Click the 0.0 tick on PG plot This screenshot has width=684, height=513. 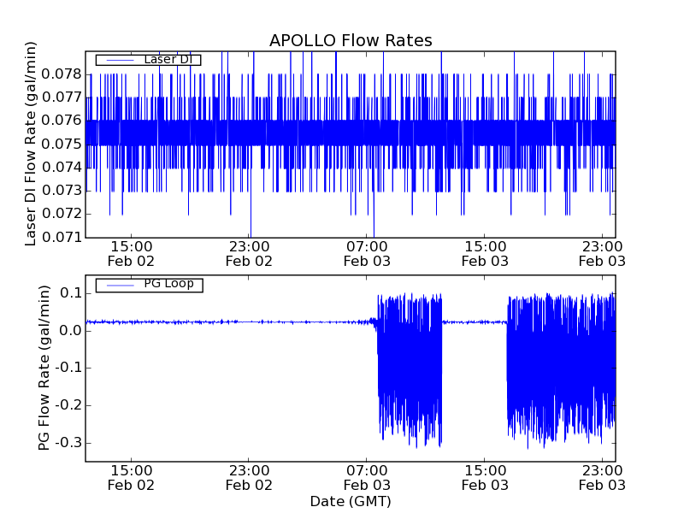click(x=70, y=330)
